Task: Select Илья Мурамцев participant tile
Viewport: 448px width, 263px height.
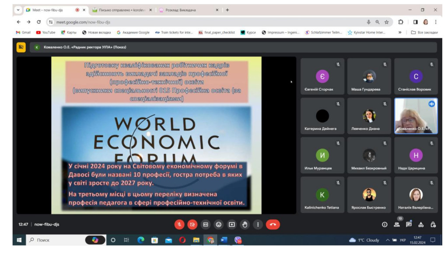Action: [x=322, y=155]
